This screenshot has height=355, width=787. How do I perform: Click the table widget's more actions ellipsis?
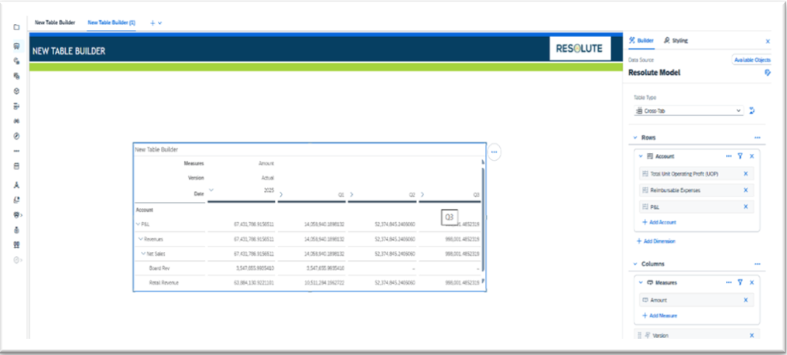pos(495,152)
